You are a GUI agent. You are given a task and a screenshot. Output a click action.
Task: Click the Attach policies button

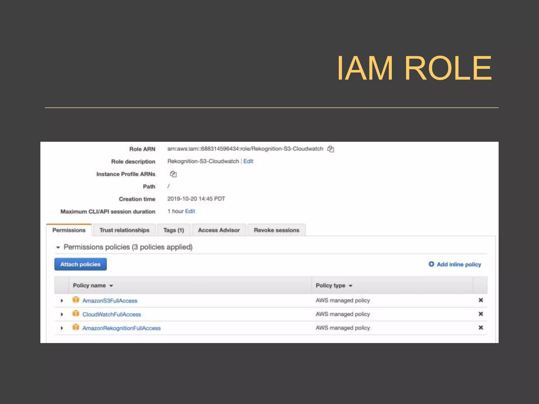click(81, 264)
